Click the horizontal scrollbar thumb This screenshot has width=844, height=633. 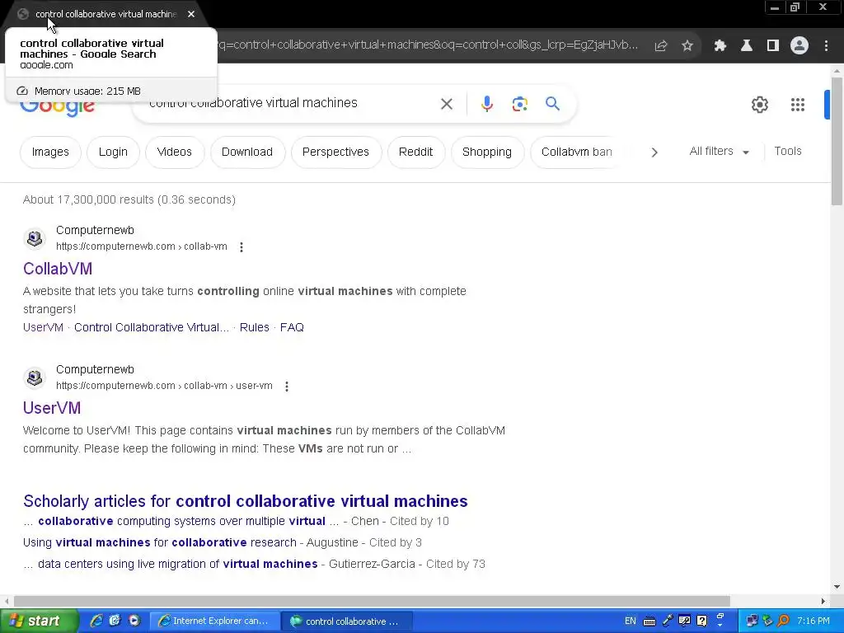pyautogui.click(x=372, y=601)
